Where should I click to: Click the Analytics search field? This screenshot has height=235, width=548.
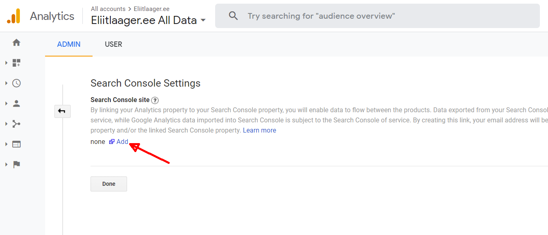click(378, 16)
